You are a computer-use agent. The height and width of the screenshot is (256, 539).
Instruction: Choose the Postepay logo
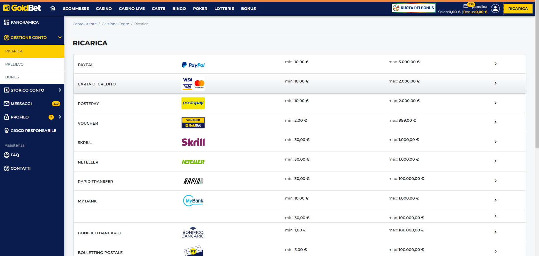(193, 103)
